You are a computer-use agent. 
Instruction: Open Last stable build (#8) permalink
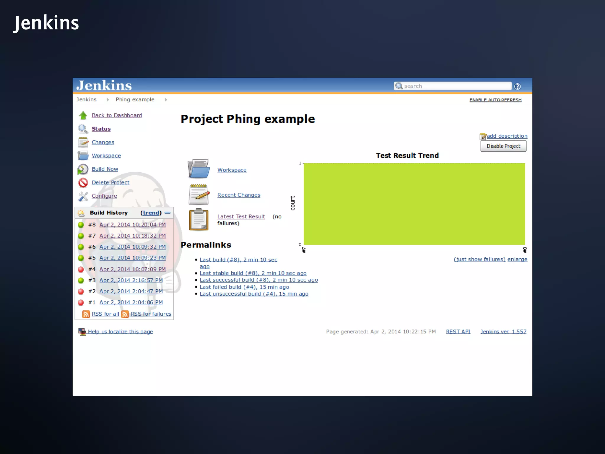tap(253, 273)
